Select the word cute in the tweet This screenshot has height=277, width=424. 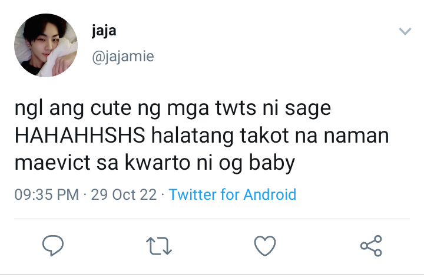point(111,108)
